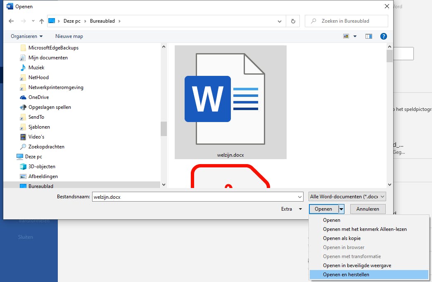
Task: Select Bureaublad in the address path
Action: 102,21
